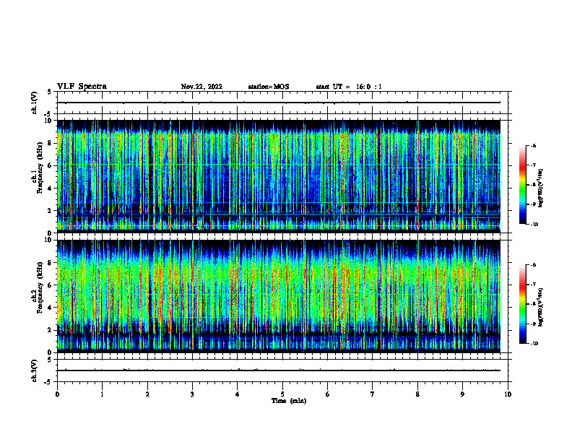Click the ch.2 colorbar log(PSD) unit label
The image size is (572, 442).
542,308
